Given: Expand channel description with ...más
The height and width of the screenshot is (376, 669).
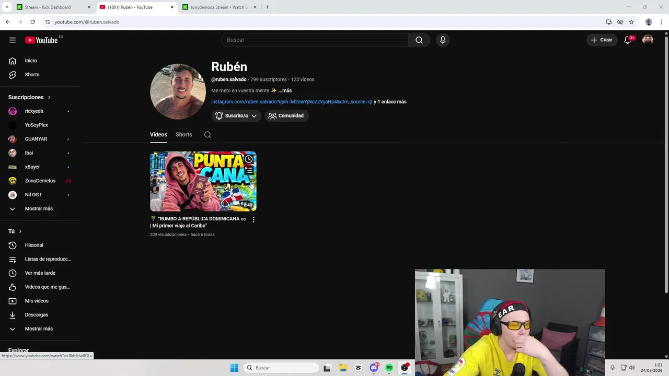Looking at the screenshot, I should coord(285,91).
